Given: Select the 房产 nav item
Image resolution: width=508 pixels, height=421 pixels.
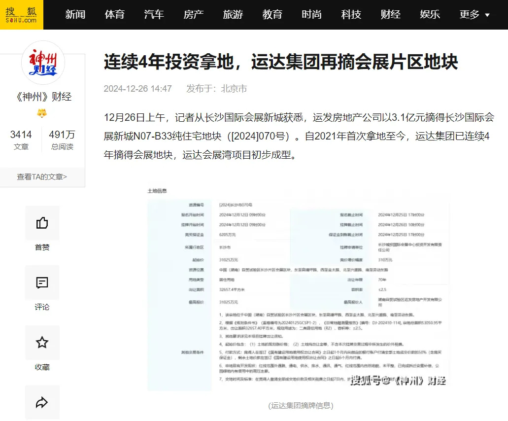Looking at the screenshot, I should [194, 15].
